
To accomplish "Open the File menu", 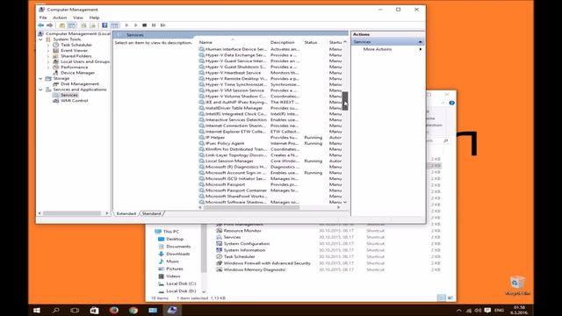I will pos(43,18).
